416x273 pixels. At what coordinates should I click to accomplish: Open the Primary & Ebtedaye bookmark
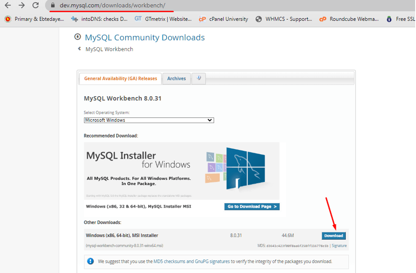34,19
